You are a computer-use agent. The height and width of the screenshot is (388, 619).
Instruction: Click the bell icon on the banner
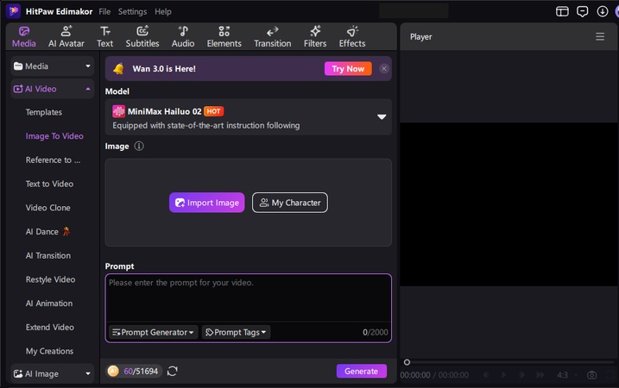tap(118, 69)
